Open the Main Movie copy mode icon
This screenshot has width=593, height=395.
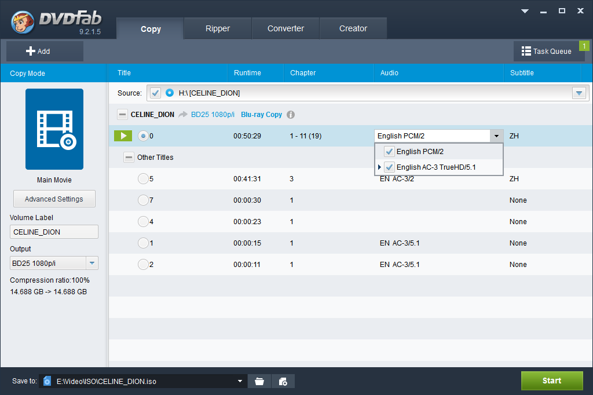[54, 129]
